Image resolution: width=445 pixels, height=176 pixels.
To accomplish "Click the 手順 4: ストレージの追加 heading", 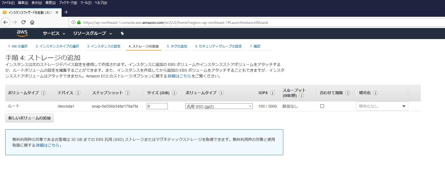I will 43,58.
